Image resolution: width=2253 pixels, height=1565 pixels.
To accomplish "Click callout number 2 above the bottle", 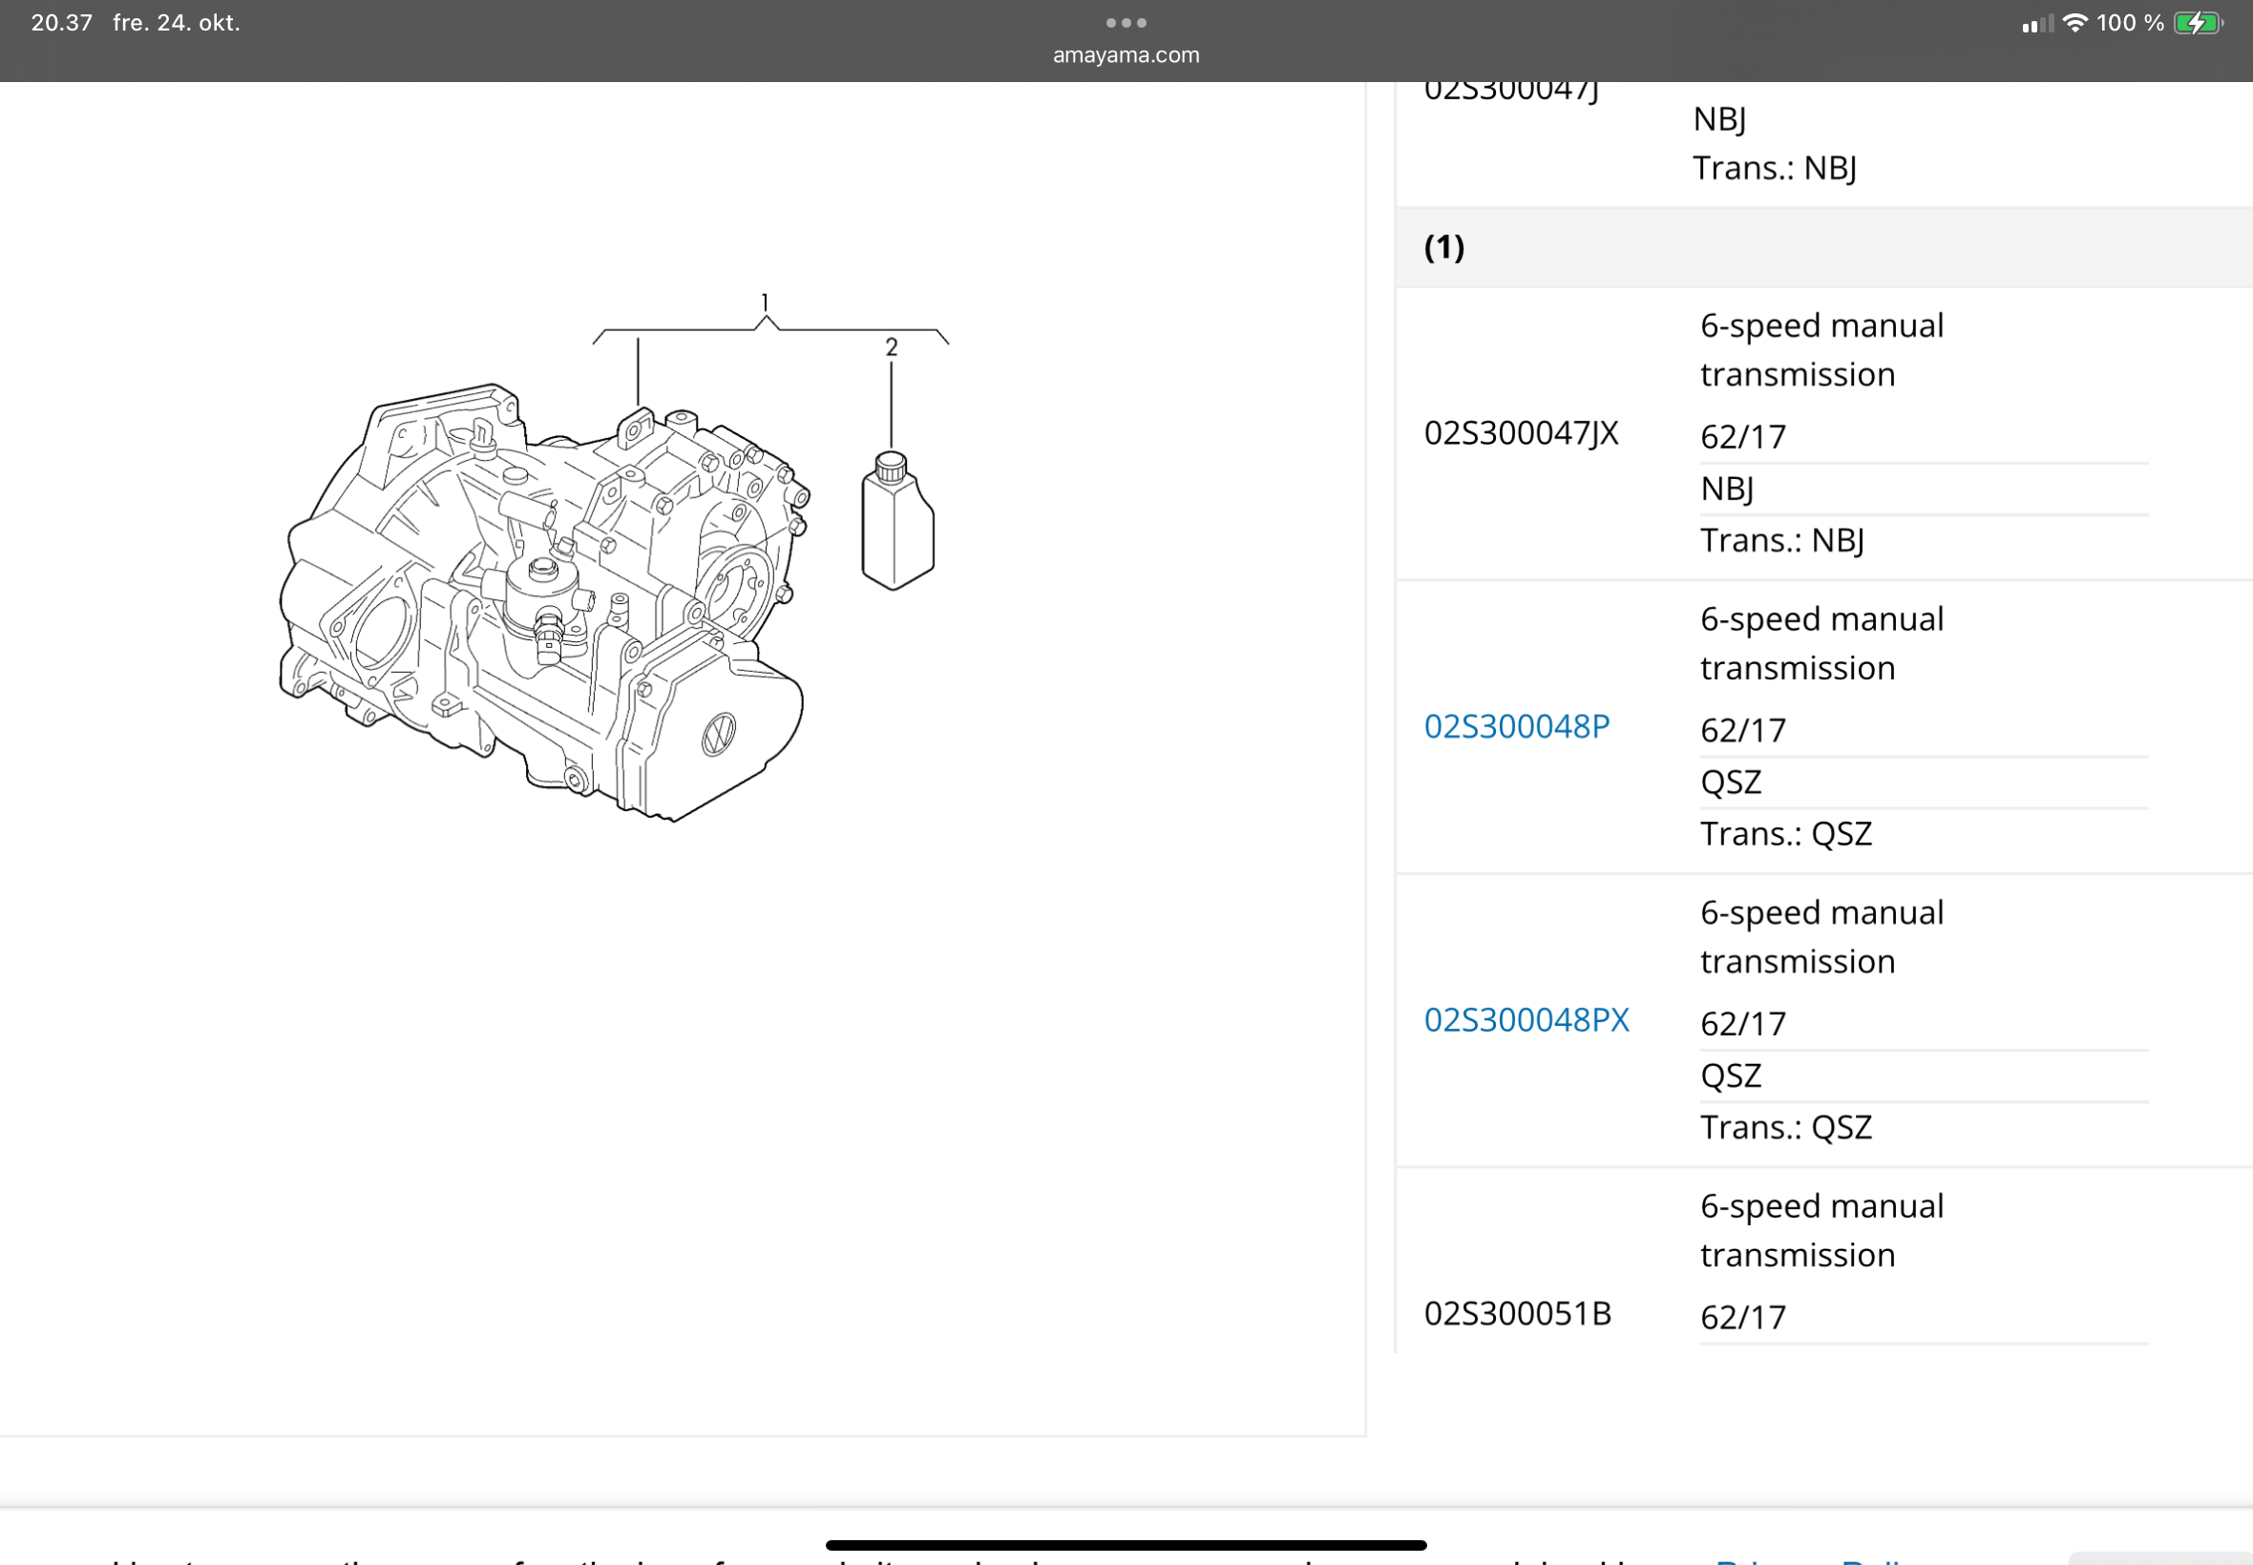I will [891, 346].
